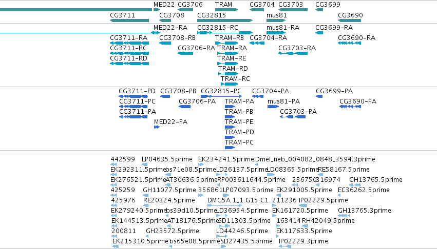Click the CG3708 gene label
Viewport: 437px width, 249px height.
tap(172, 15)
